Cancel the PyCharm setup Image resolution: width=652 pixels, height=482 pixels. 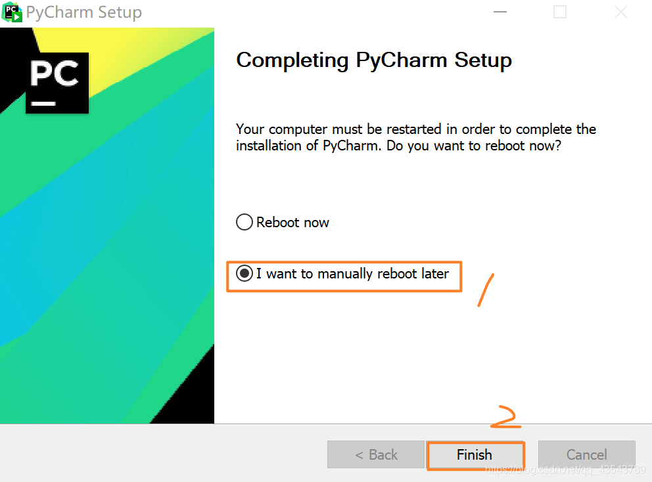coord(587,454)
